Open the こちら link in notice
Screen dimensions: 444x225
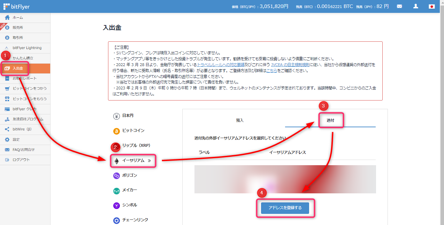(271, 71)
